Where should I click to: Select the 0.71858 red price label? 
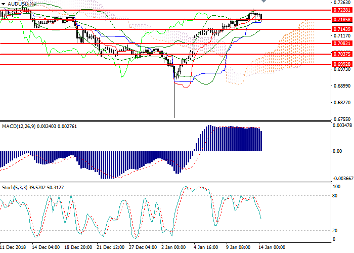pos(338,20)
